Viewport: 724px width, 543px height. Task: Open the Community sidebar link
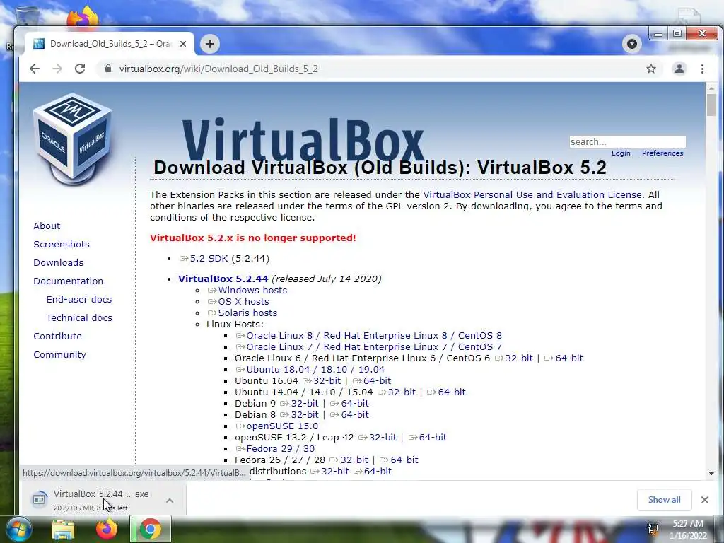click(59, 355)
